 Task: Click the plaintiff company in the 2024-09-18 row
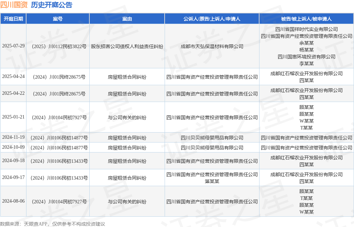pos(212,161)
